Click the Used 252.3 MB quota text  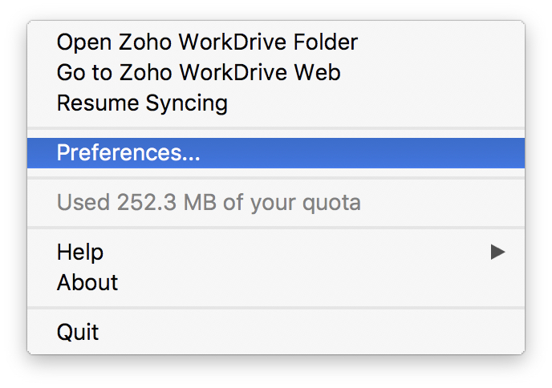(209, 202)
